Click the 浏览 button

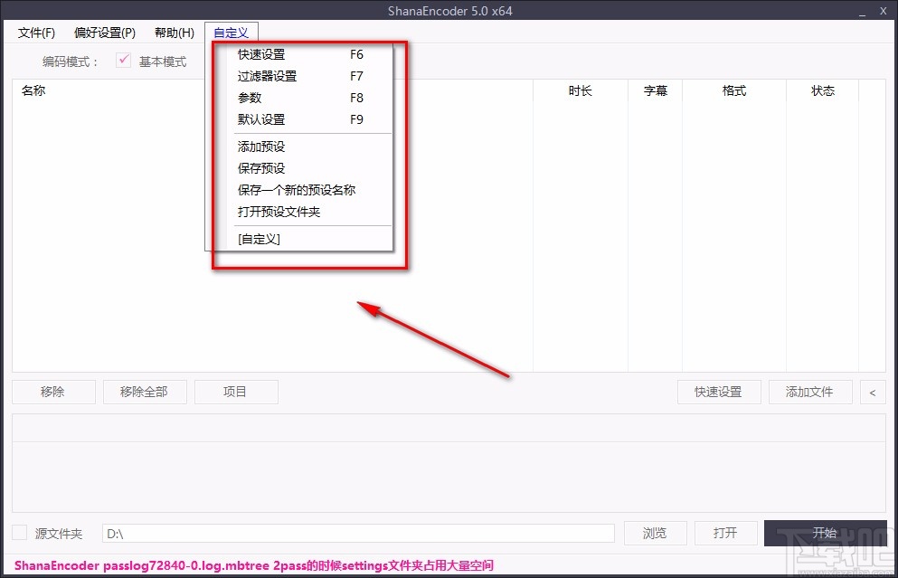655,534
